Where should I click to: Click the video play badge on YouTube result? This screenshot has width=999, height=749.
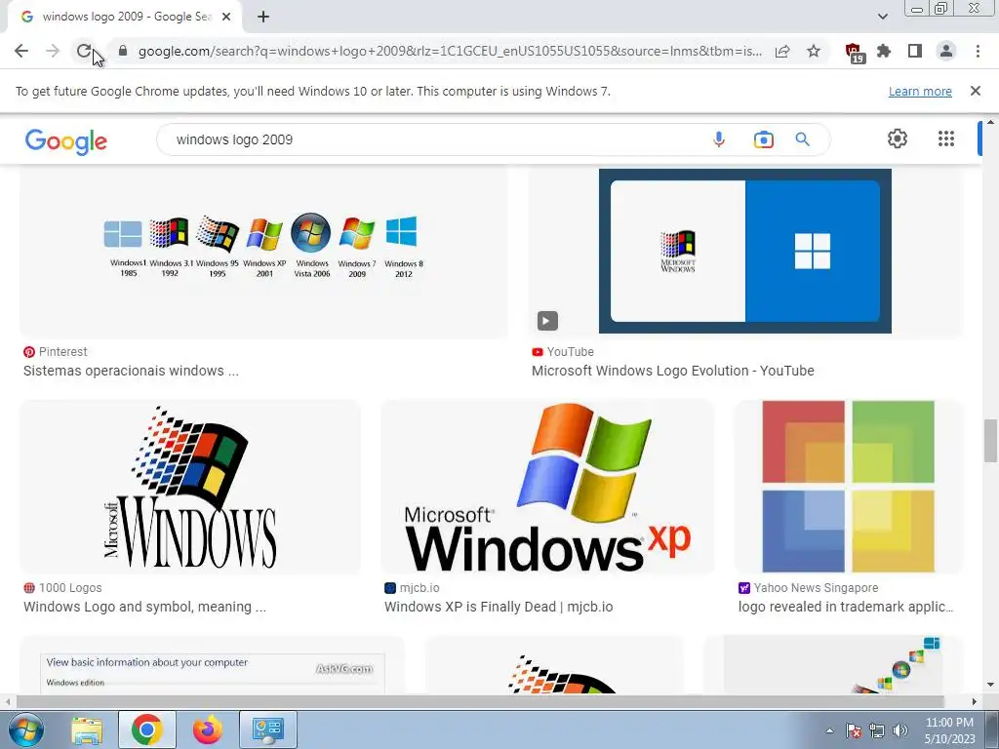click(546, 320)
